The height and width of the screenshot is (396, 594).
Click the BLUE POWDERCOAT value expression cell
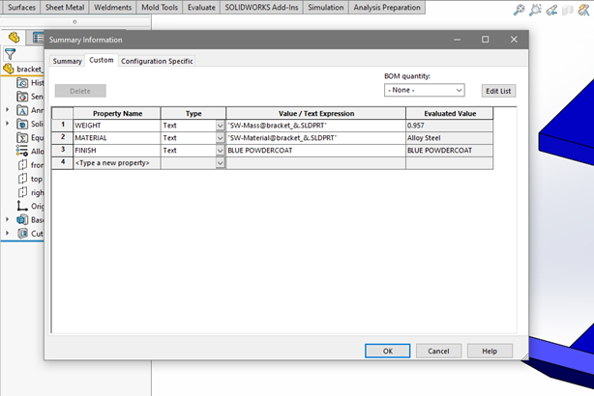tap(315, 151)
